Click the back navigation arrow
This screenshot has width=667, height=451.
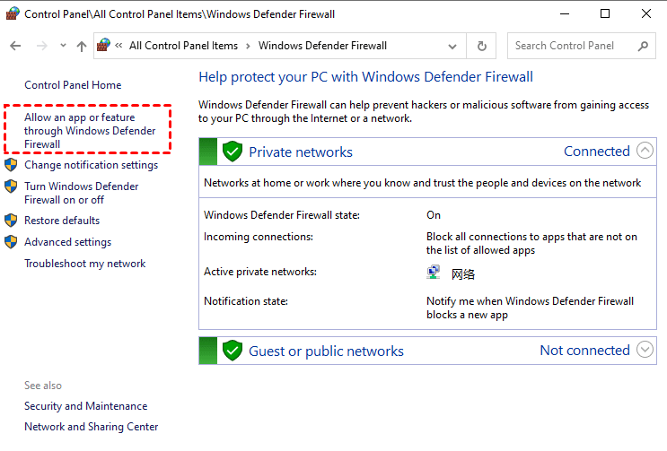15,46
